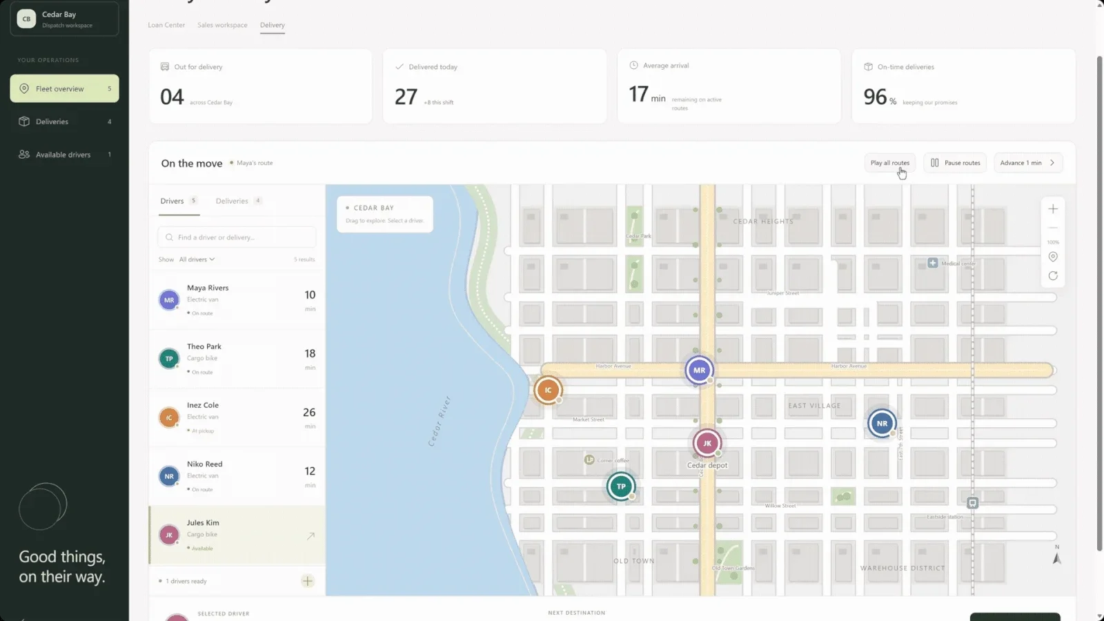The height and width of the screenshot is (621, 1104).
Task: Select Inez Cole driver row
Action: [237, 417]
